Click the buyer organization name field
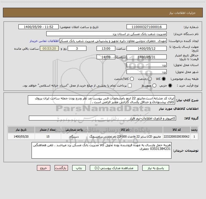206x199 pixels. (106, 34)
